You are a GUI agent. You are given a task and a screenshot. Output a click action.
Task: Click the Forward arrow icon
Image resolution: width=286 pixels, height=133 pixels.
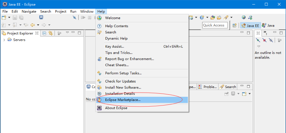44,25
